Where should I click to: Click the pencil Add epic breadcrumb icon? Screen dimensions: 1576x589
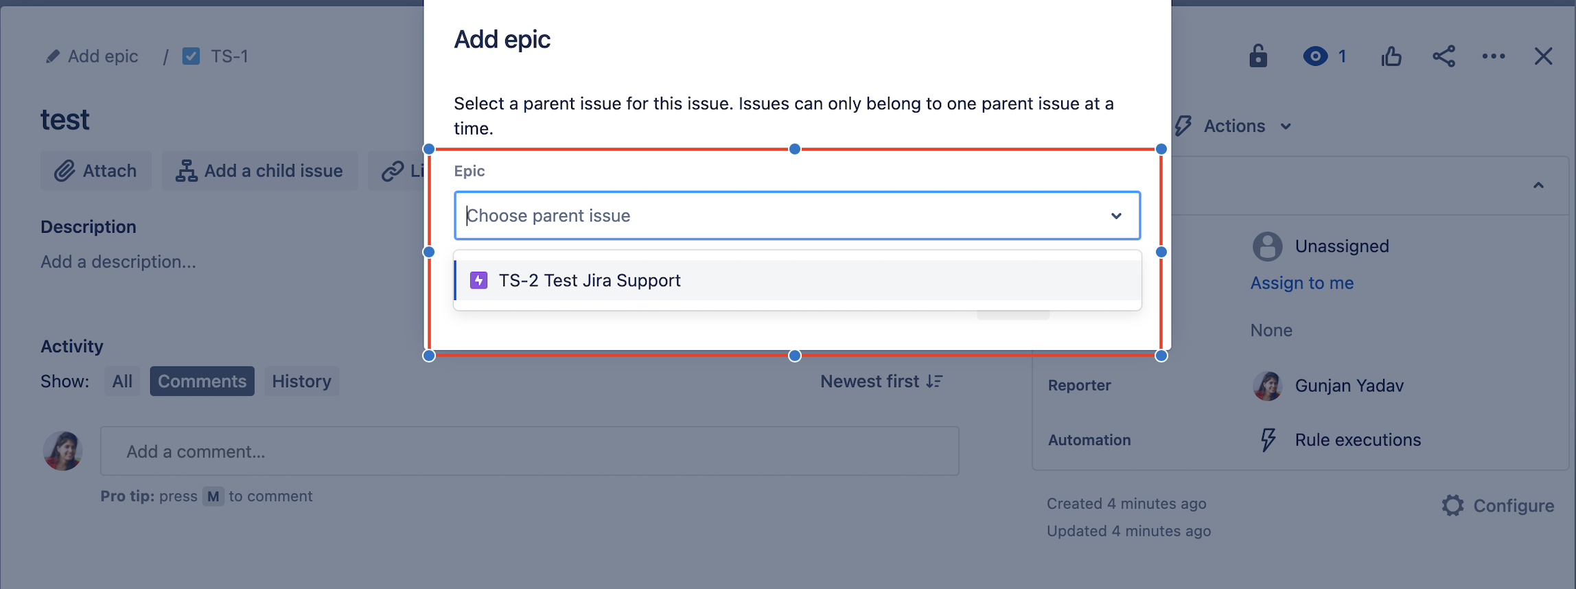point(52,56)
